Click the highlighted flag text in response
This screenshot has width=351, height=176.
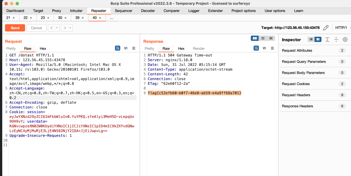coord(195,93)
